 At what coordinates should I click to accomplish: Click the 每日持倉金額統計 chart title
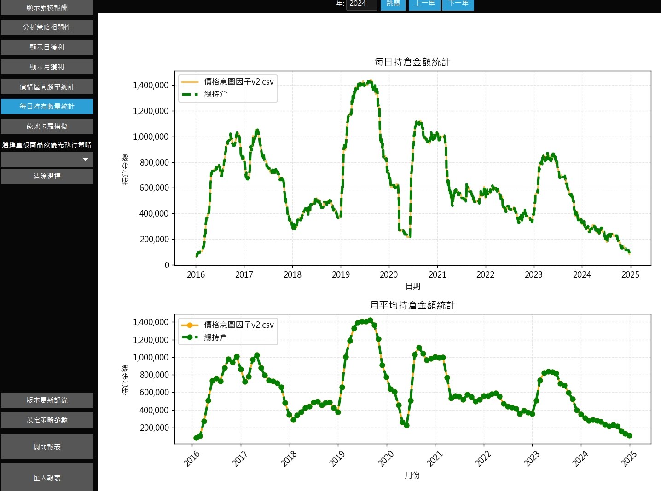click(412, 62)
